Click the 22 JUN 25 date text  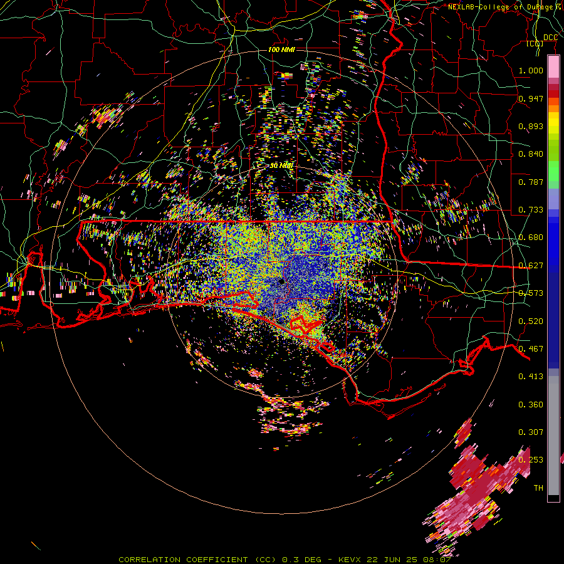pos(392,560)
